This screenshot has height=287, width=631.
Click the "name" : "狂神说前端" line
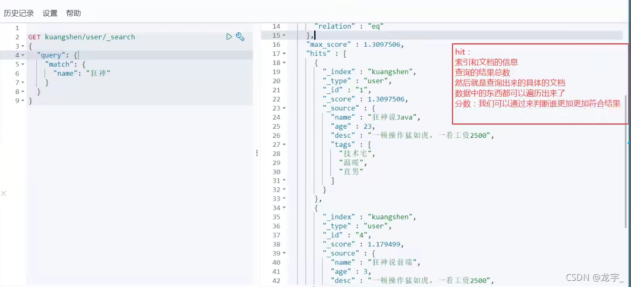pyautogui.click(x=376, y=262)
